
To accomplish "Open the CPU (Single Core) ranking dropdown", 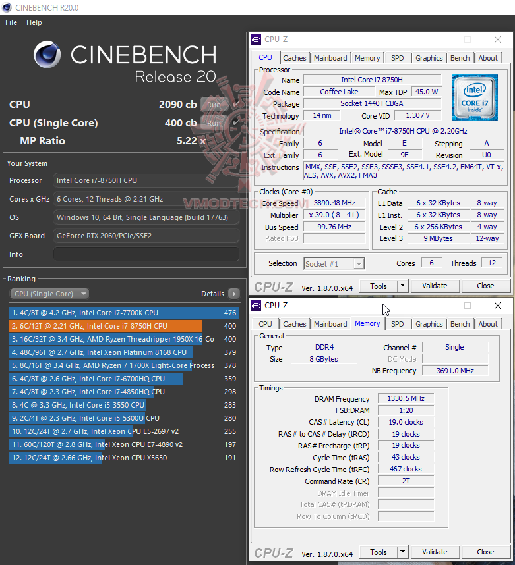I will click(49, 294).
